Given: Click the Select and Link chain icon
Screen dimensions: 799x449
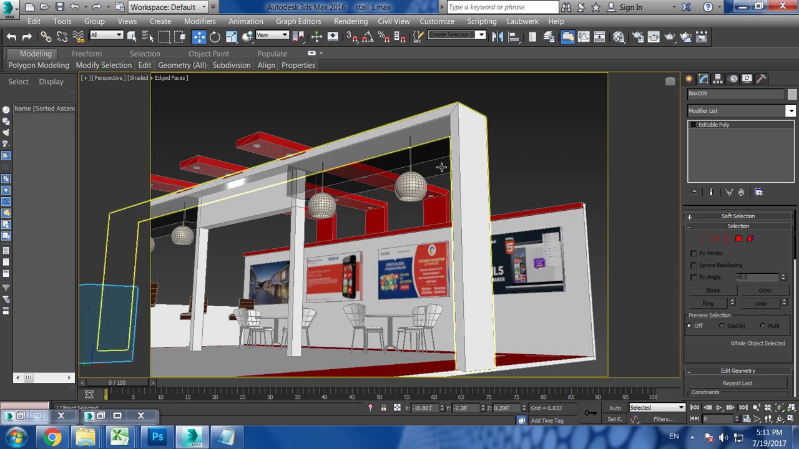Looking at the screenshot, I should (46, 37).
